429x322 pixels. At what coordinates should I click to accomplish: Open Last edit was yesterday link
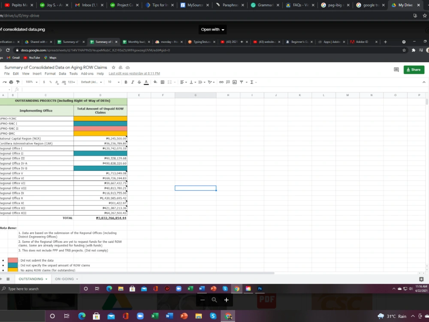click(x=134, y=73)
